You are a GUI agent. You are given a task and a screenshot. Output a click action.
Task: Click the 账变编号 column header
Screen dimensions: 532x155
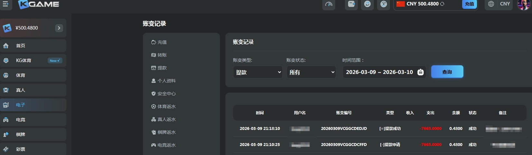pos(344,113)
